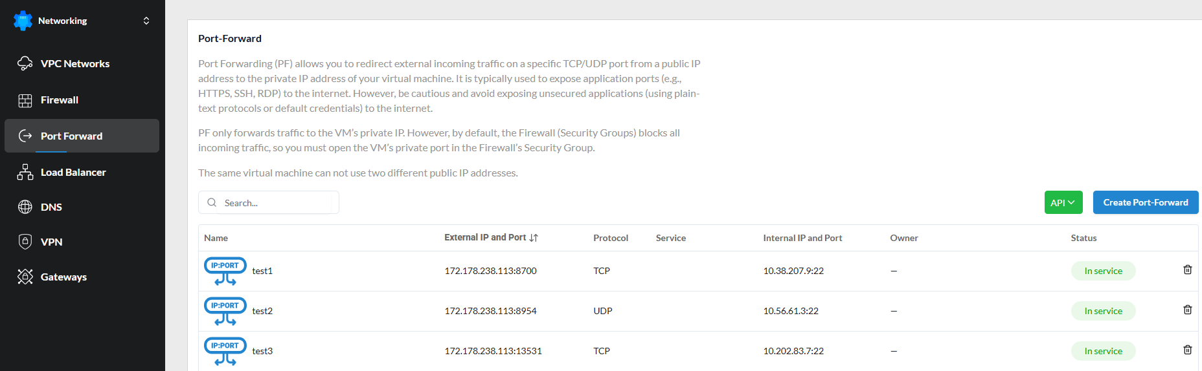Click the Load Balancer icon in sidebar

(x=25, y=172)
